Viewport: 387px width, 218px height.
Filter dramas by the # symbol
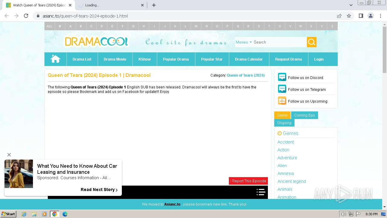pos(60,26)
